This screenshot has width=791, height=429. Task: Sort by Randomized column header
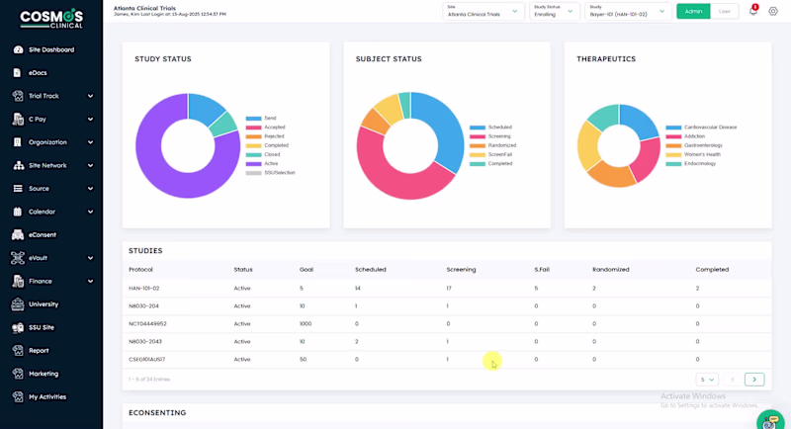[610, 270]
